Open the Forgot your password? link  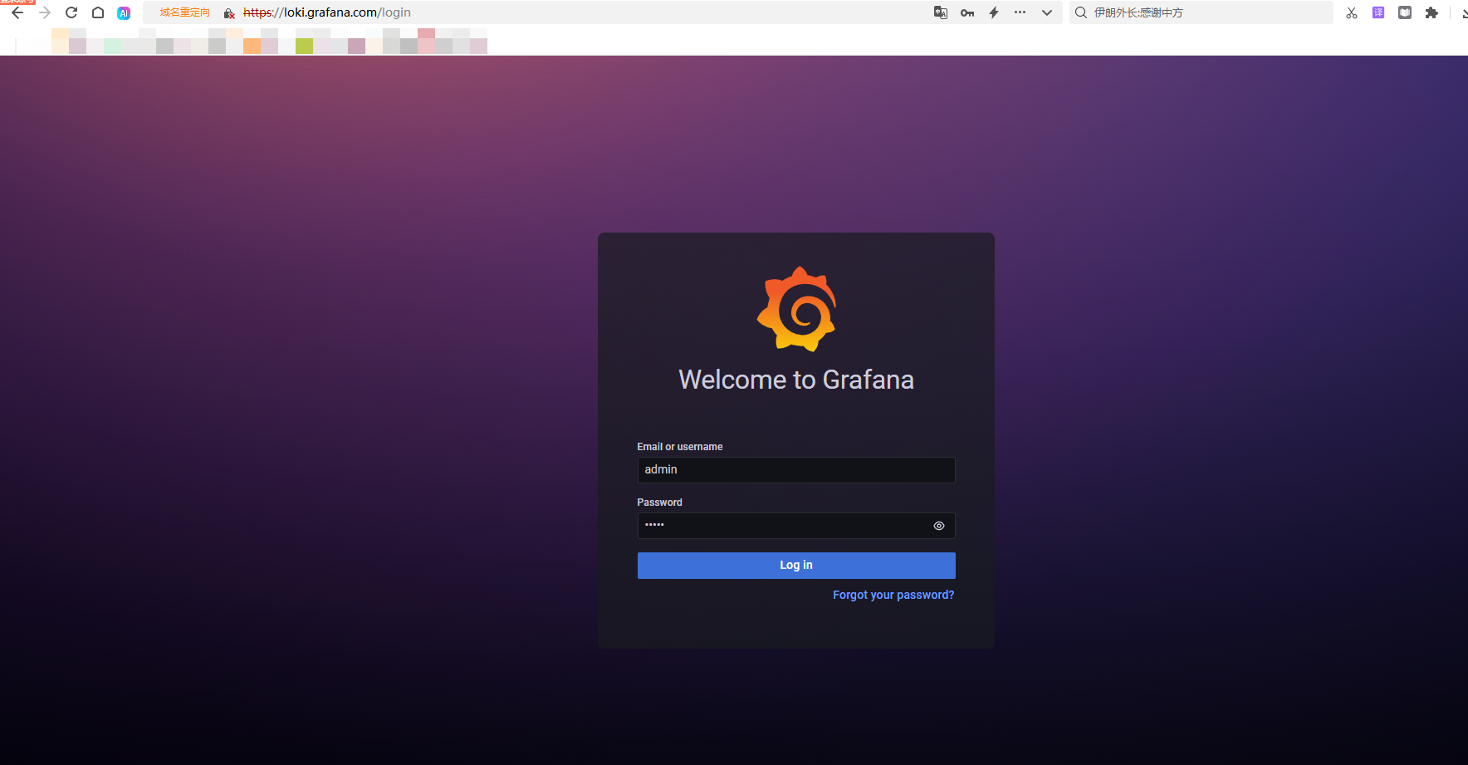pos(893,595)
